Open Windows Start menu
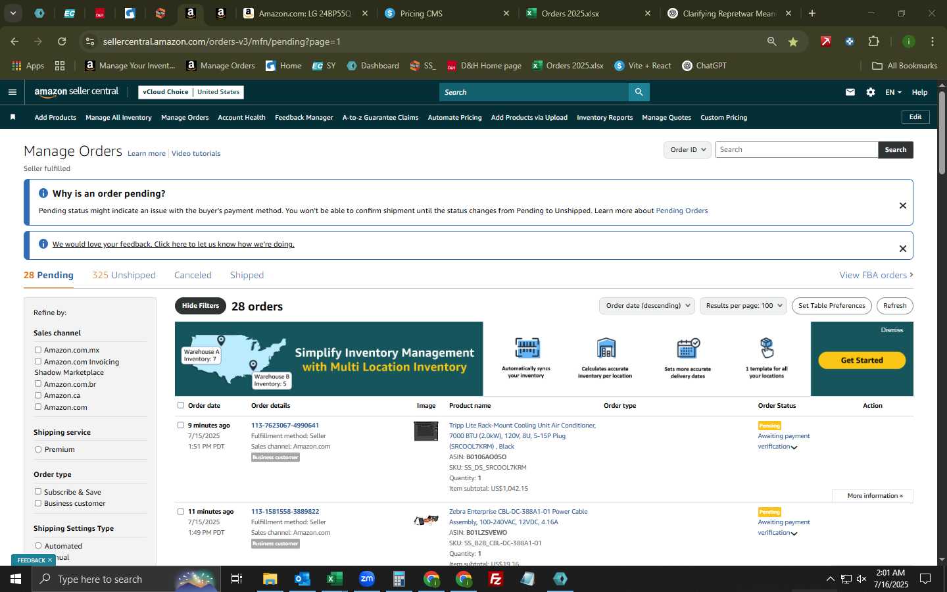This screenshot has height=592, width=947. pyautogui.click(x=15, y=579)
